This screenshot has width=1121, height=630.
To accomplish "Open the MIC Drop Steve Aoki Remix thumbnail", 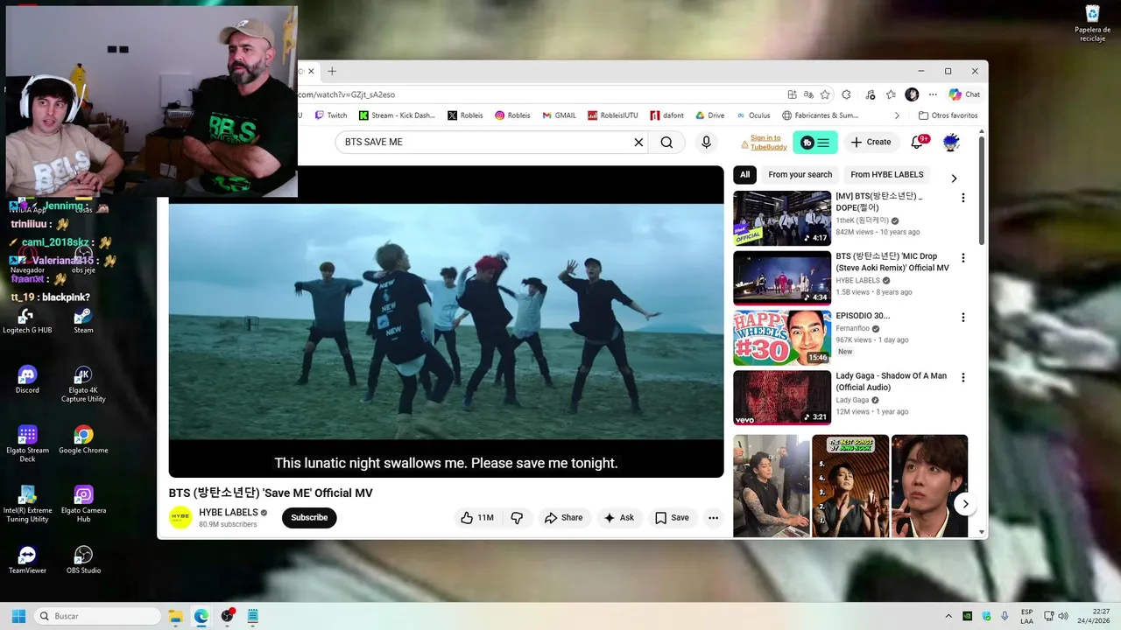I will (x=782, y=278).
